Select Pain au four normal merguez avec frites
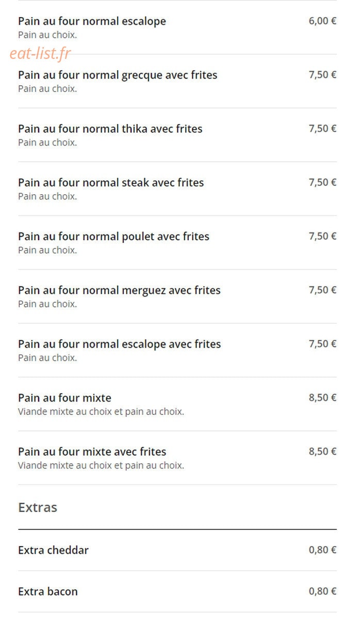Viewport: 361px width, 622px height. (x=177, y=296)
